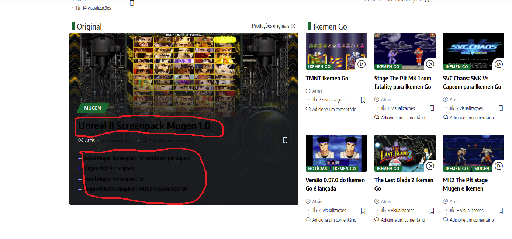This screenshot has height=239, width=512.
Task: Open The Last Blade 2 thumbnail image
Action: click(405, 153)
